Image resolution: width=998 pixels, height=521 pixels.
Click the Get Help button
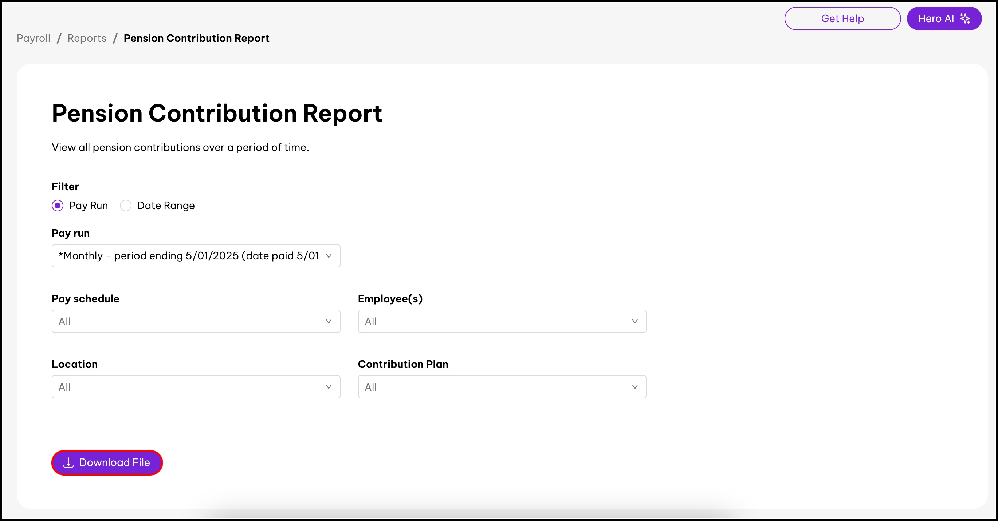coord(842,19)
